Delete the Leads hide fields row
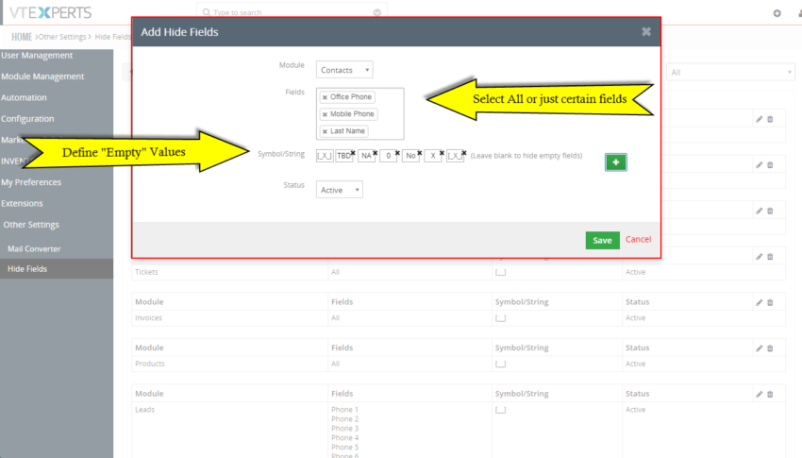Screen dimensions: 802x458 point(770,394)
